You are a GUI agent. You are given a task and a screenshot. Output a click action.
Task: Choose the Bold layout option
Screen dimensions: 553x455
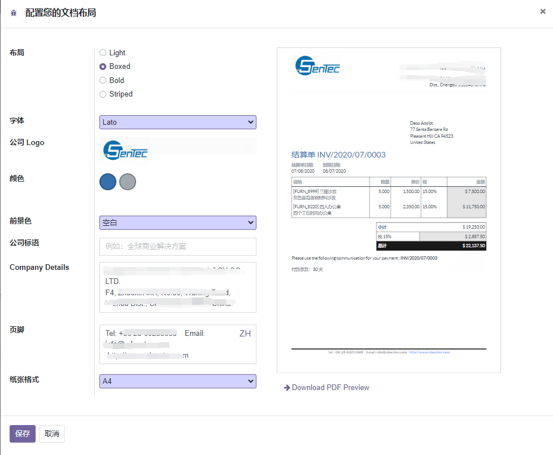pos(103,80)
